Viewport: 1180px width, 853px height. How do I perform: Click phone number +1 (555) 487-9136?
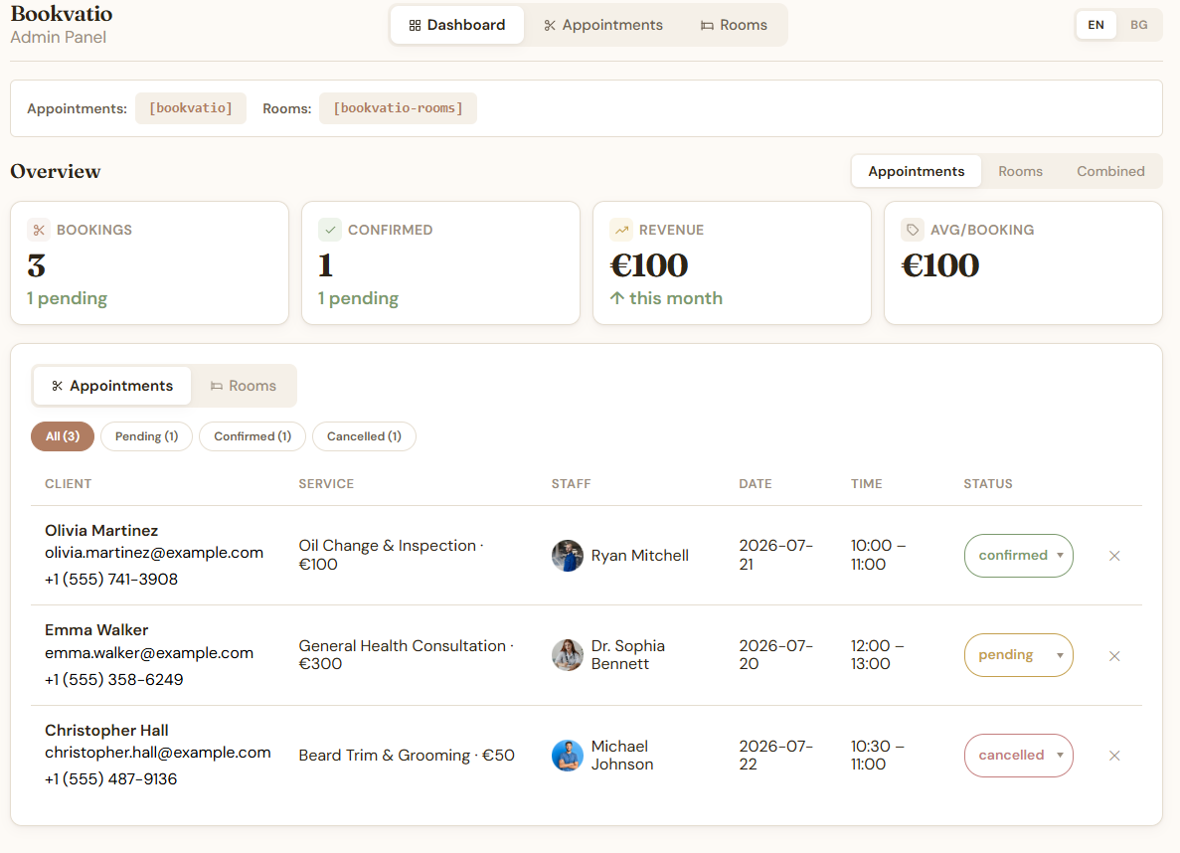pyautogui.click(x=110, y=778)
